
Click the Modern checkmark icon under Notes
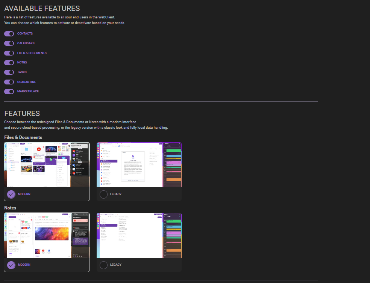coord(11,265)
